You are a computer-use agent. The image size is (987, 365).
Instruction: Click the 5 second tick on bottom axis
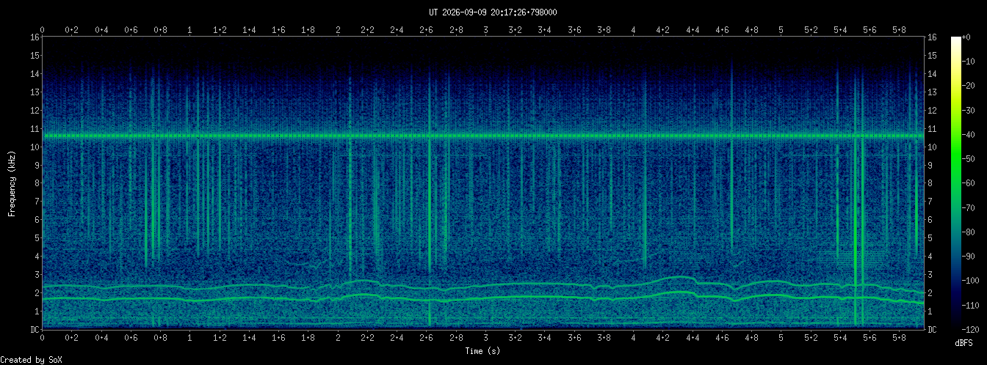(781, 339)
